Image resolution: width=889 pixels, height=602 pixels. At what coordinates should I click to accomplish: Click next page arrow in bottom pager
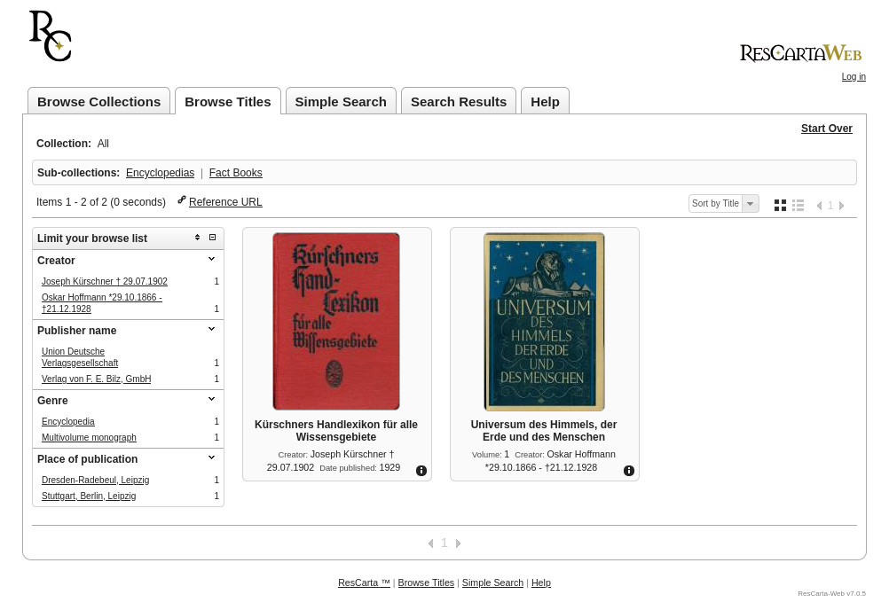tap(458, 543)
